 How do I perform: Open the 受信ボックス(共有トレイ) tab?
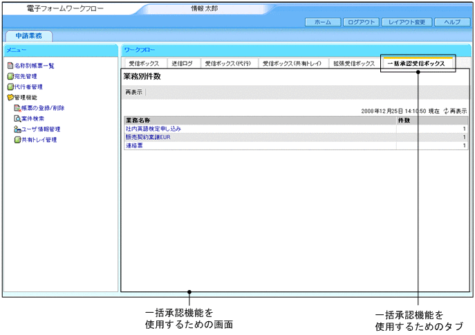point(292,63)
